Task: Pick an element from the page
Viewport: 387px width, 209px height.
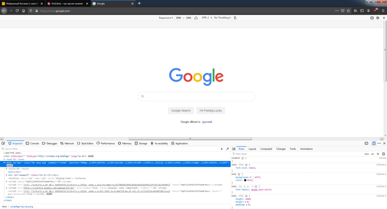Action: point(3,143)
